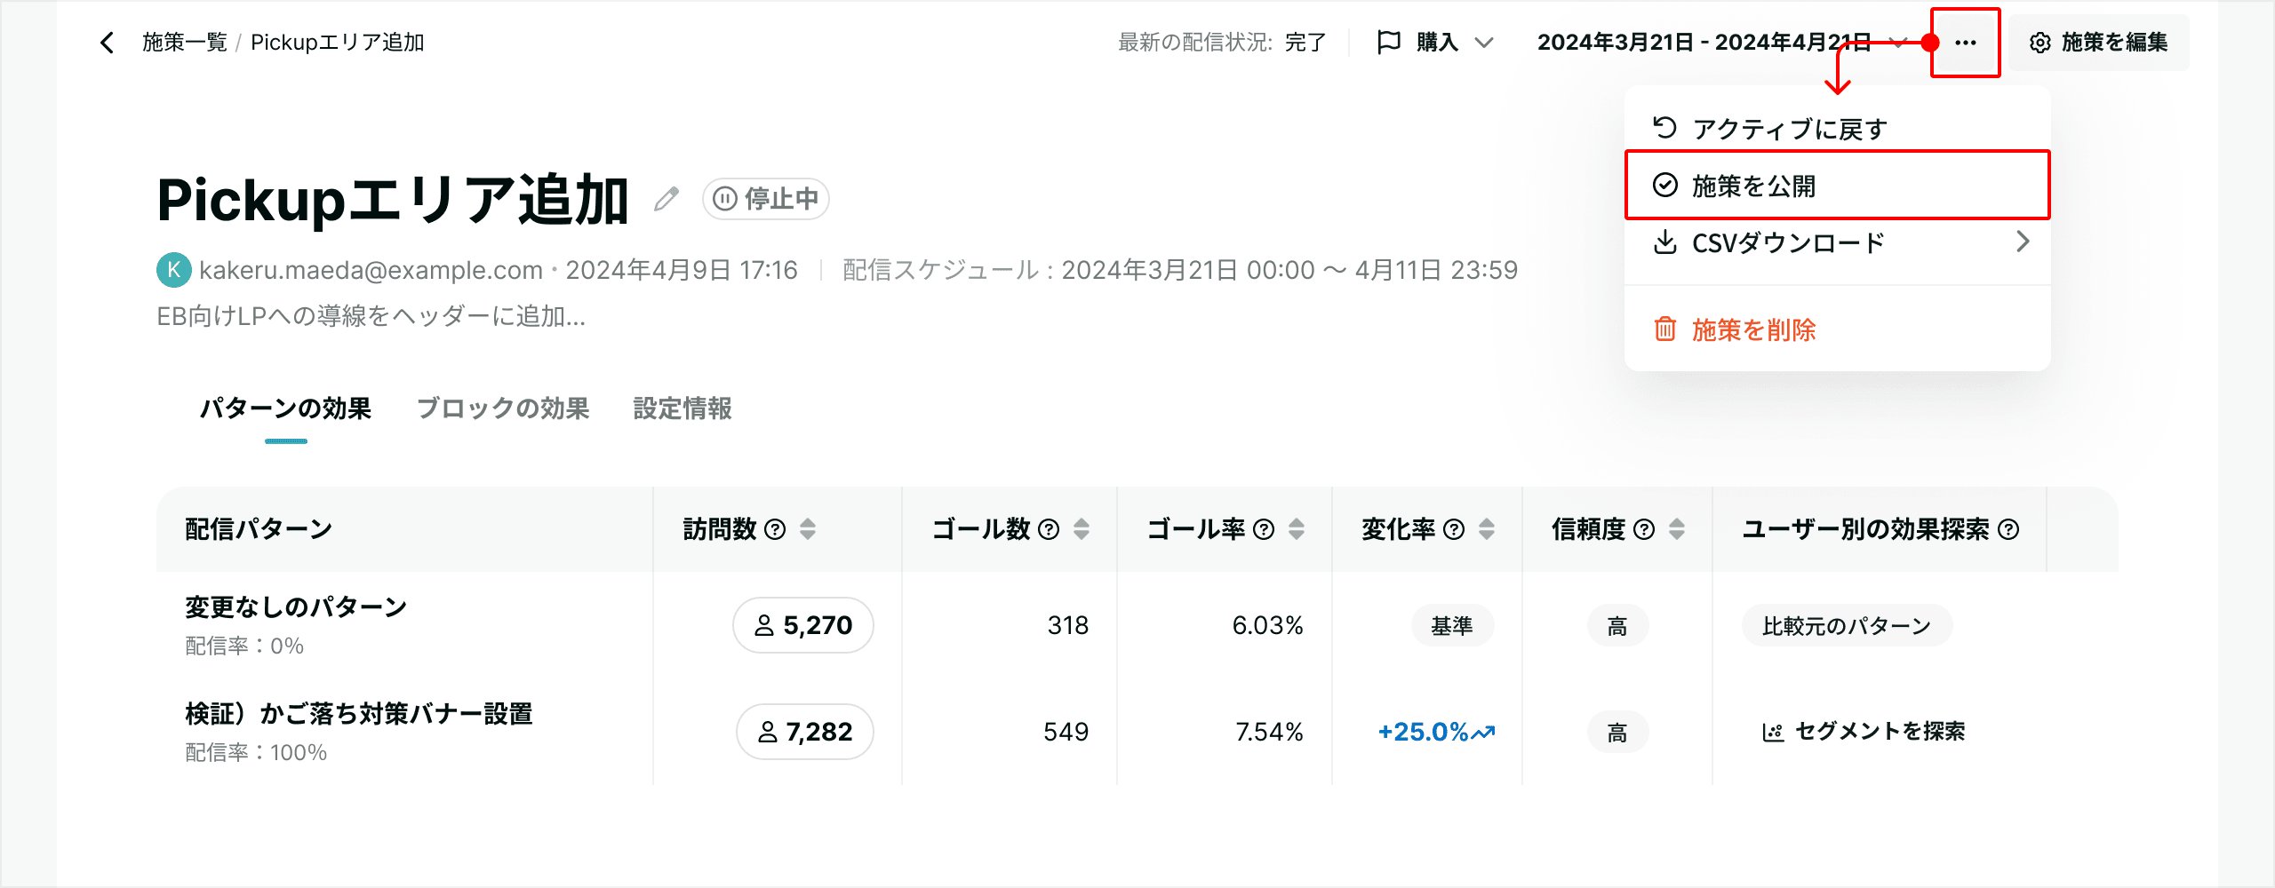Switch to the ブロックの効果 tab
This screenshot has width=2275, height=888.
coord(503,408)
